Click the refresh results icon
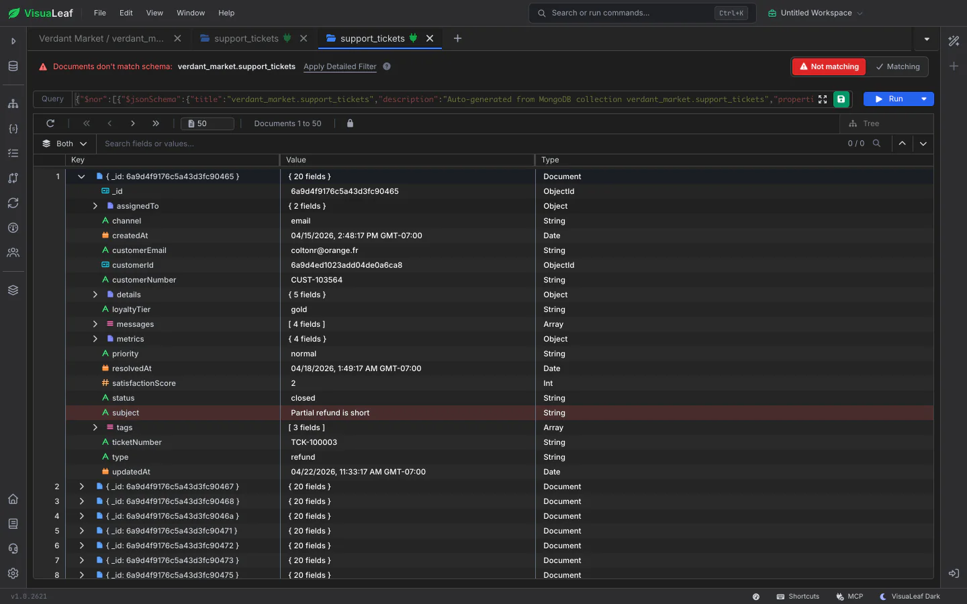The width and height of the screenshot is (967, 604). 50,123
